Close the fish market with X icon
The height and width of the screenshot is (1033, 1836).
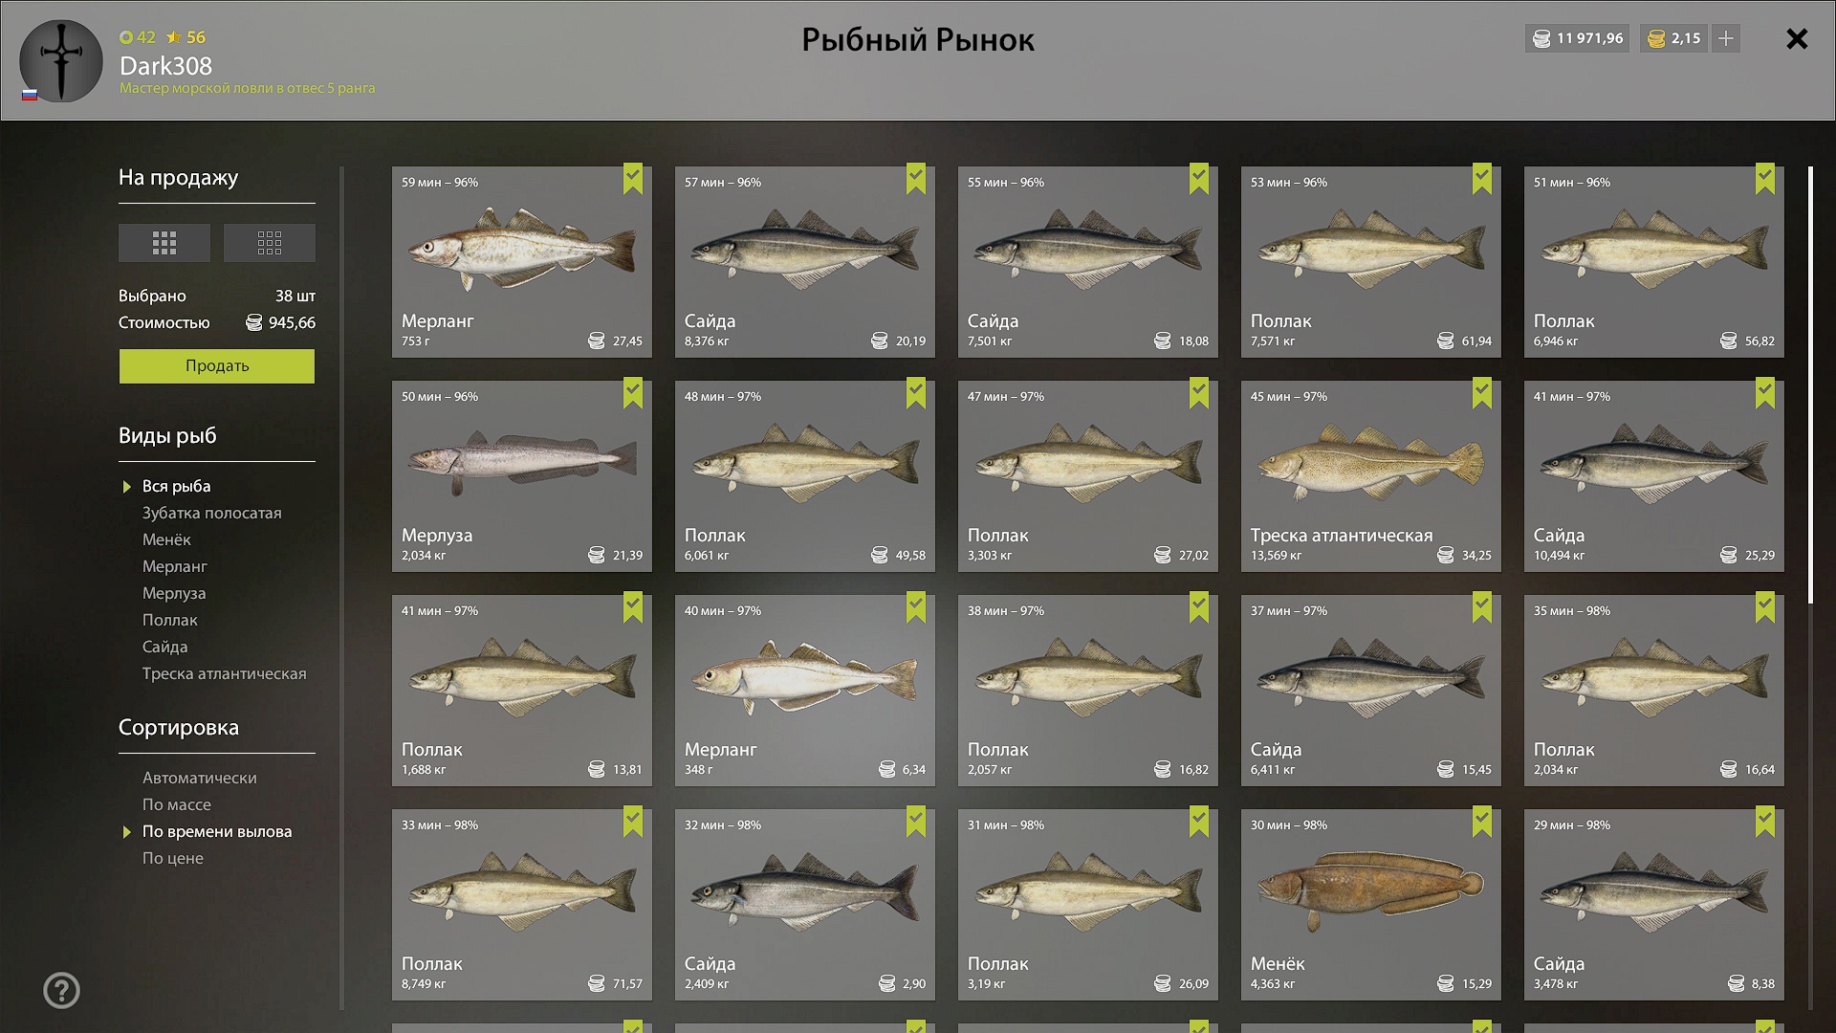[x=1797, y=39]
